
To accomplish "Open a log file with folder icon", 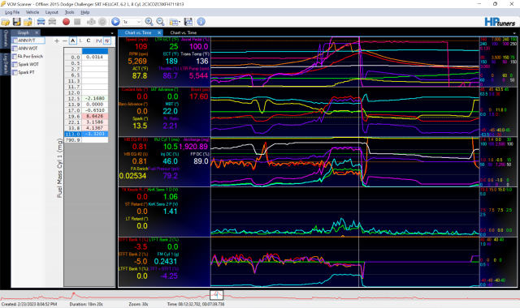I will (6, 22).
